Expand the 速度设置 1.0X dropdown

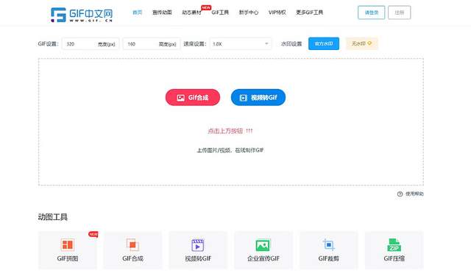[x=241, y=44]
